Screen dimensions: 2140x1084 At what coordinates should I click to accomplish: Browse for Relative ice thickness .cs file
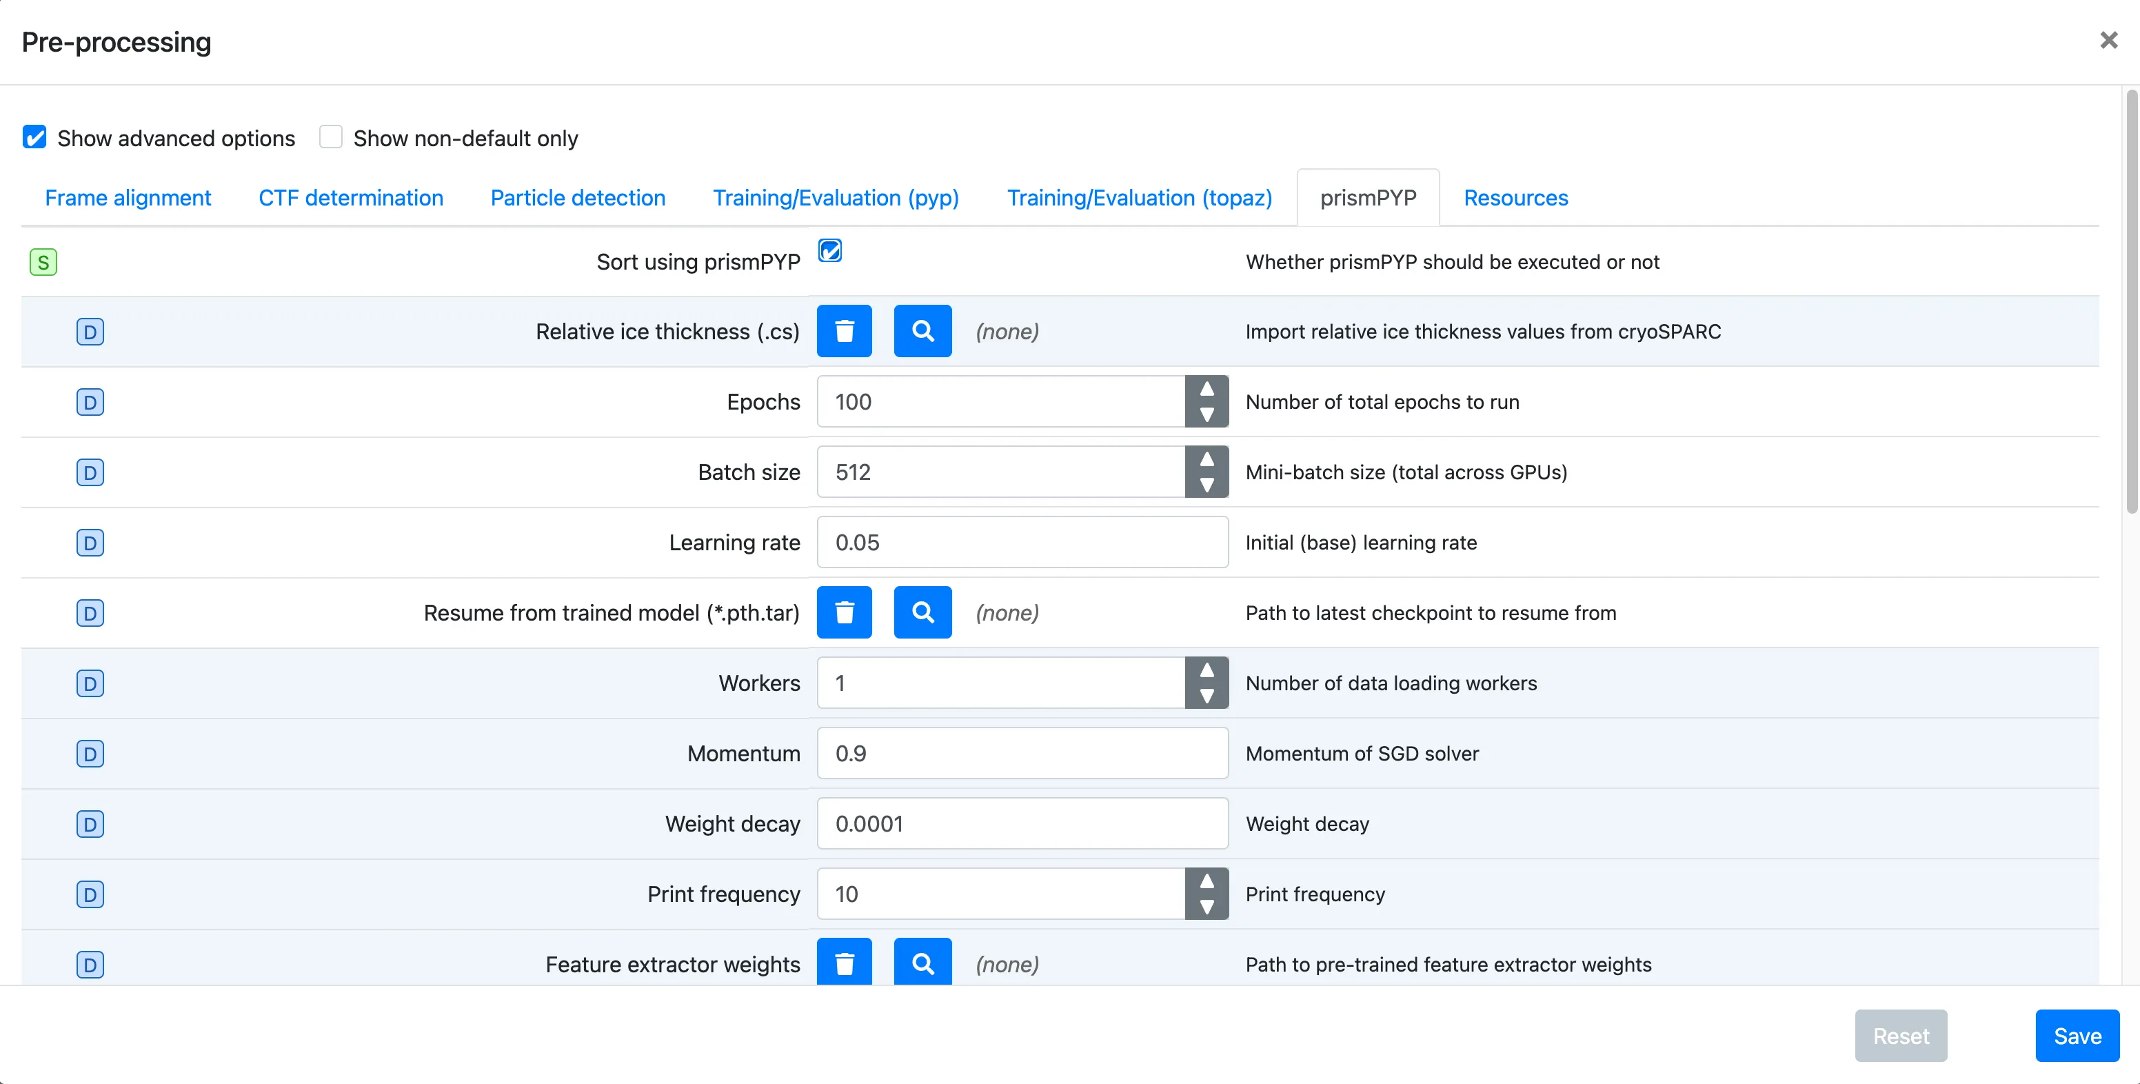point(922,330)
